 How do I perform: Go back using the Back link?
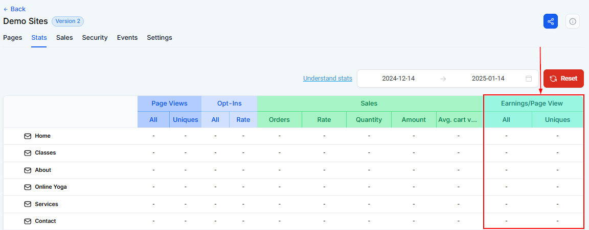pos(14,9)
